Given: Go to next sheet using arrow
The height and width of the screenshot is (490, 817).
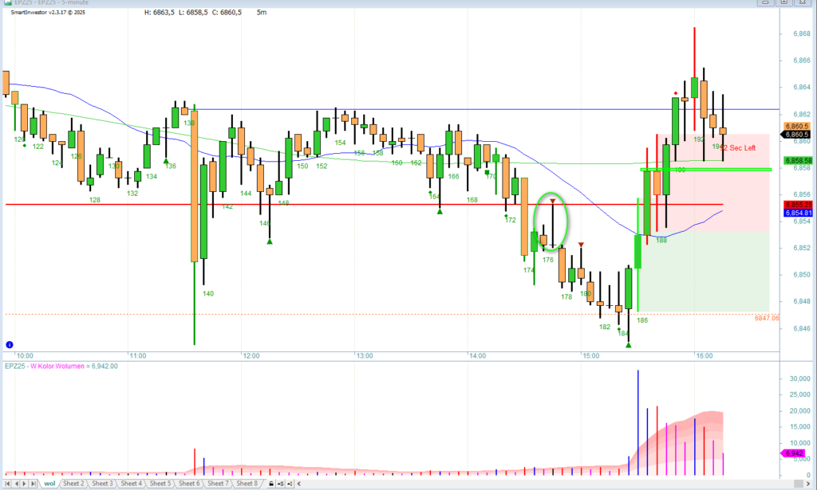Looking at the screenshot, I should (x=25, y=484).
